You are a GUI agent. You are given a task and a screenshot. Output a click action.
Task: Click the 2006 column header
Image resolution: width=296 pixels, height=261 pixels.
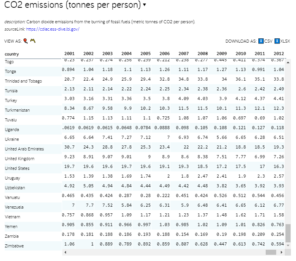[x=164, y=54]
